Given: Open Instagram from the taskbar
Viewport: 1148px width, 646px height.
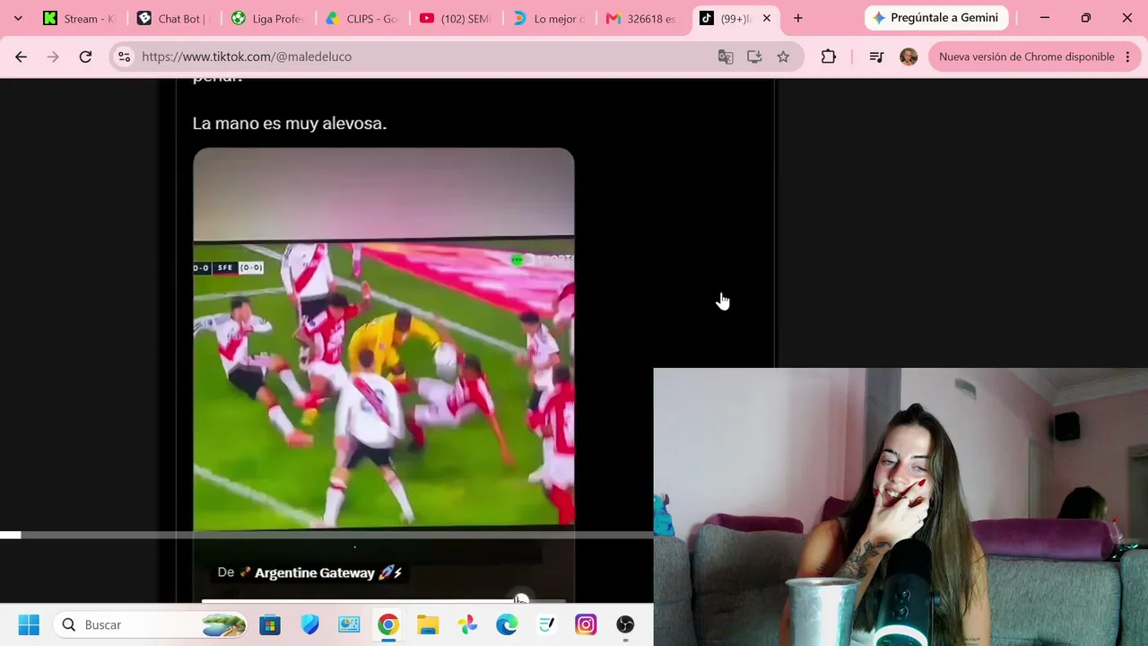Looking at the screenshot, I should coord(586,624).
